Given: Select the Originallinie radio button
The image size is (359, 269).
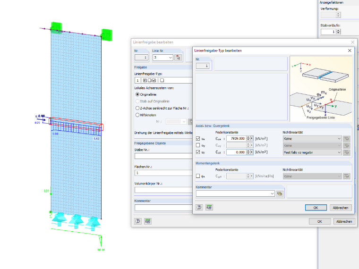Looking at the screenshot, I should (137, 94).
